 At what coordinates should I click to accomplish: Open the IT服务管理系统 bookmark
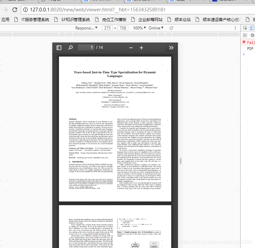(x=32, y=20)
